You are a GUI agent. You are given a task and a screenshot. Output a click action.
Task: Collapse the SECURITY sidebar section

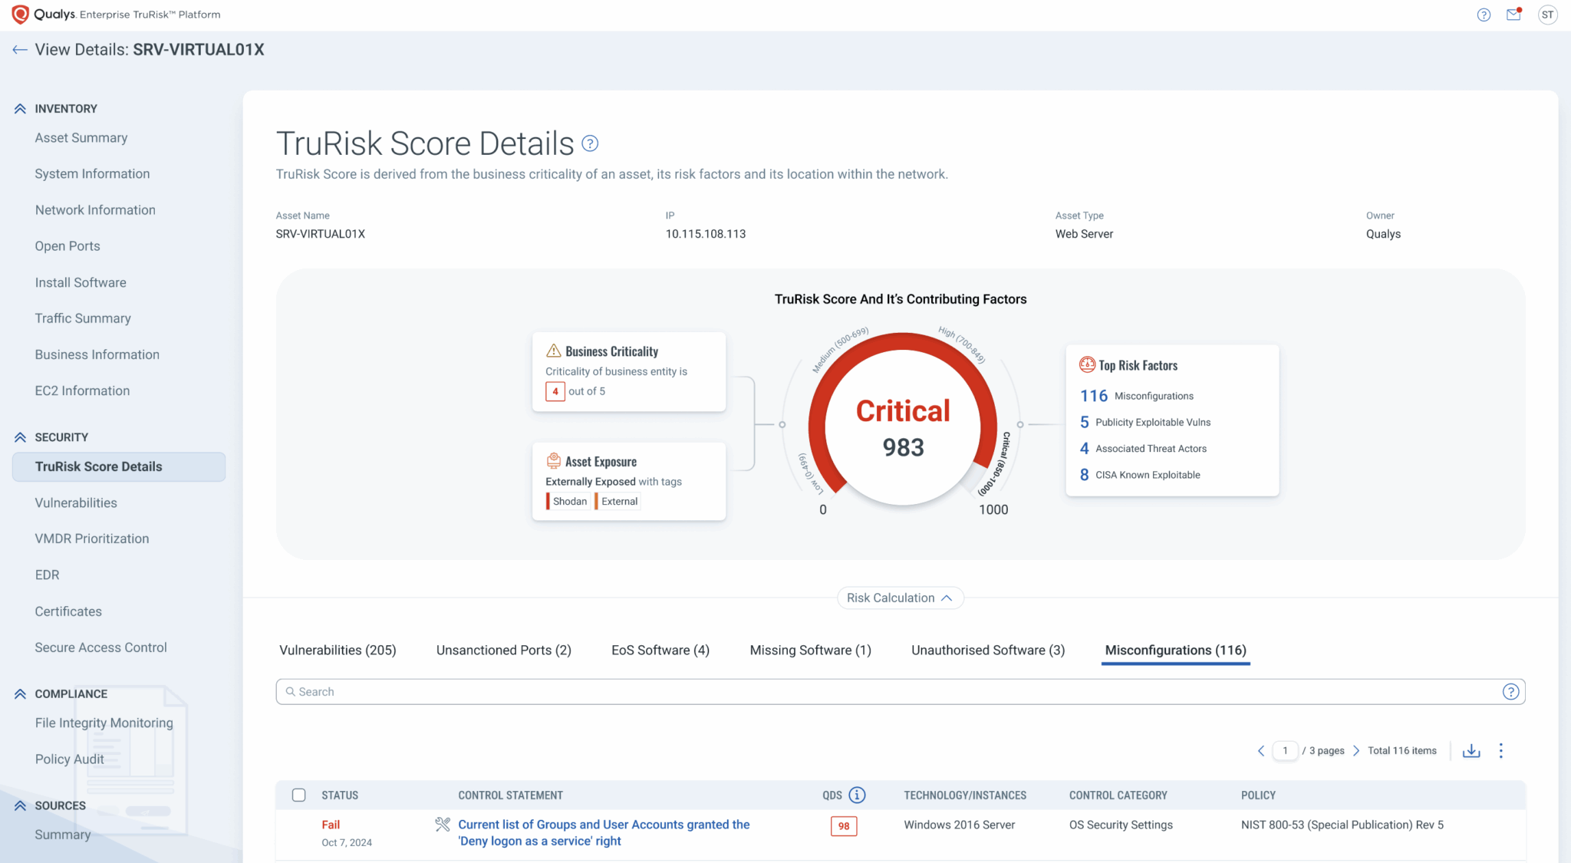point(19,436)
